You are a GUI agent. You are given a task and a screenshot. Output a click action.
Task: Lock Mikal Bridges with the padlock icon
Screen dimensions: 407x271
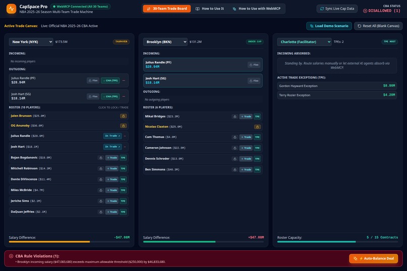click(x=235, y=117)
